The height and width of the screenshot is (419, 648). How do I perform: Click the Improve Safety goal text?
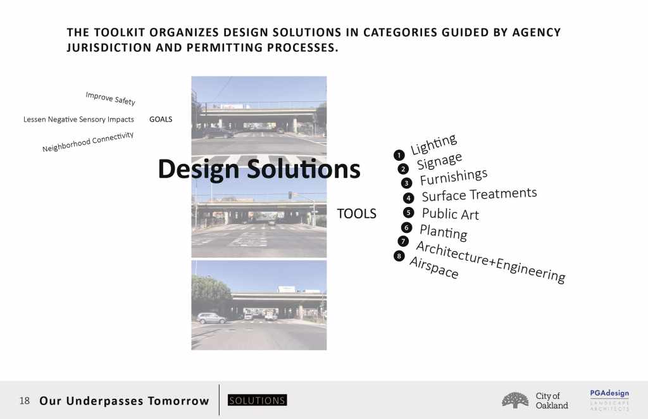pos(110,98)
